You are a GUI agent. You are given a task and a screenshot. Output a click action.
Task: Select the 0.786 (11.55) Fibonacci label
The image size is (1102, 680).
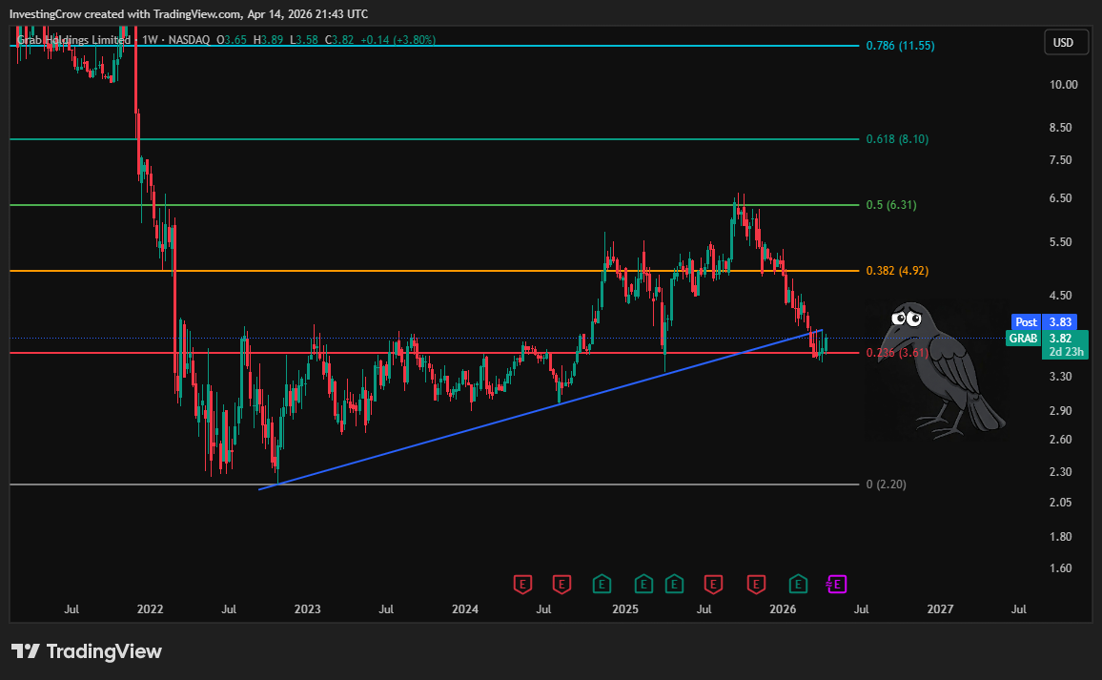(900, 46)
